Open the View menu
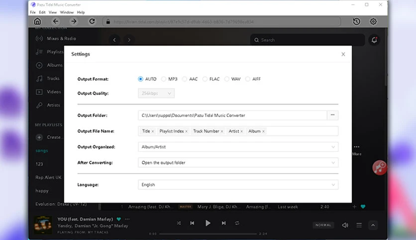Image resolution: width=416 pixels, height=240 pixels. [x=53, y=12]
